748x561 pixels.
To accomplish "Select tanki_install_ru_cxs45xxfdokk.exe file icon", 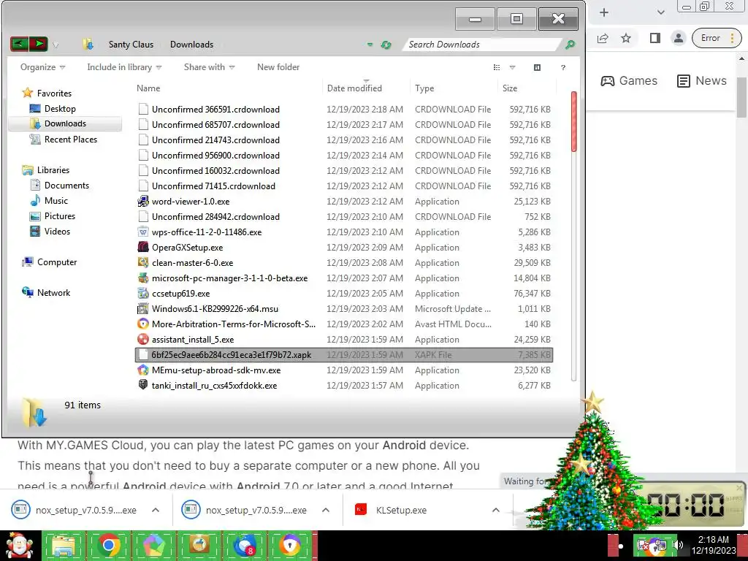I will click(142, 385).
